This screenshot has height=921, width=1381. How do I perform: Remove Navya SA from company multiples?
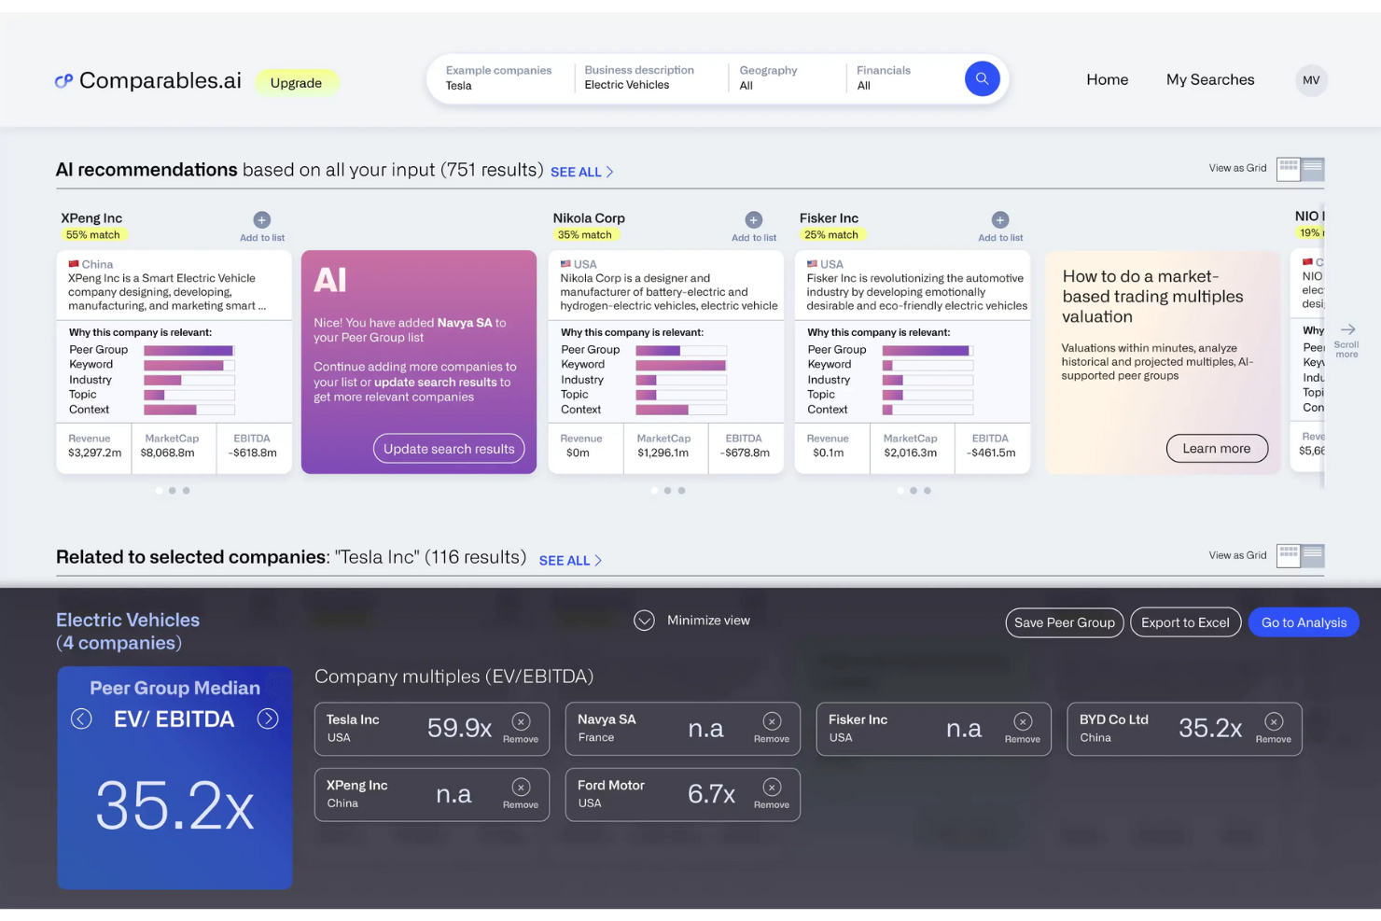tap(772, 721)
